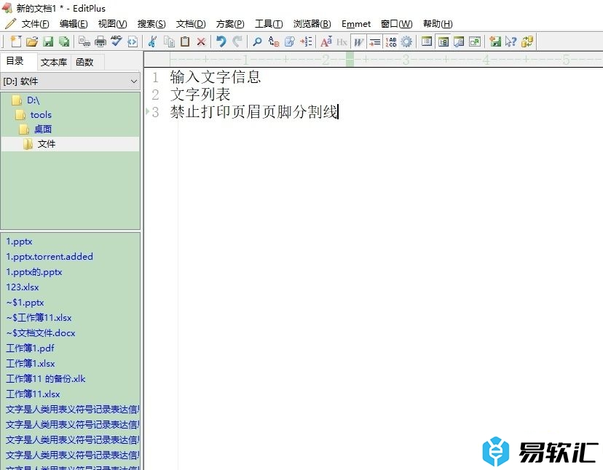
Task: Open print preview from toolbar
Action: pyautogui.click(x=84, y=41)
